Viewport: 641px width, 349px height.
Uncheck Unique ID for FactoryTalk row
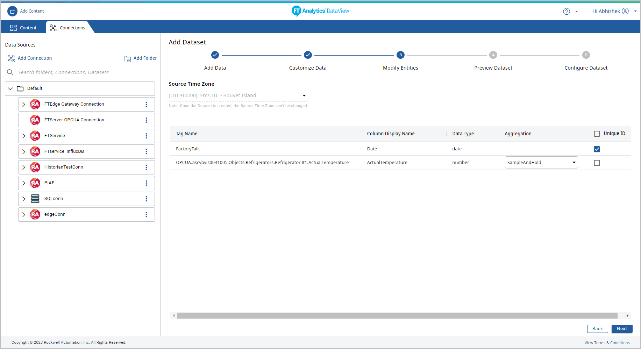597,149
